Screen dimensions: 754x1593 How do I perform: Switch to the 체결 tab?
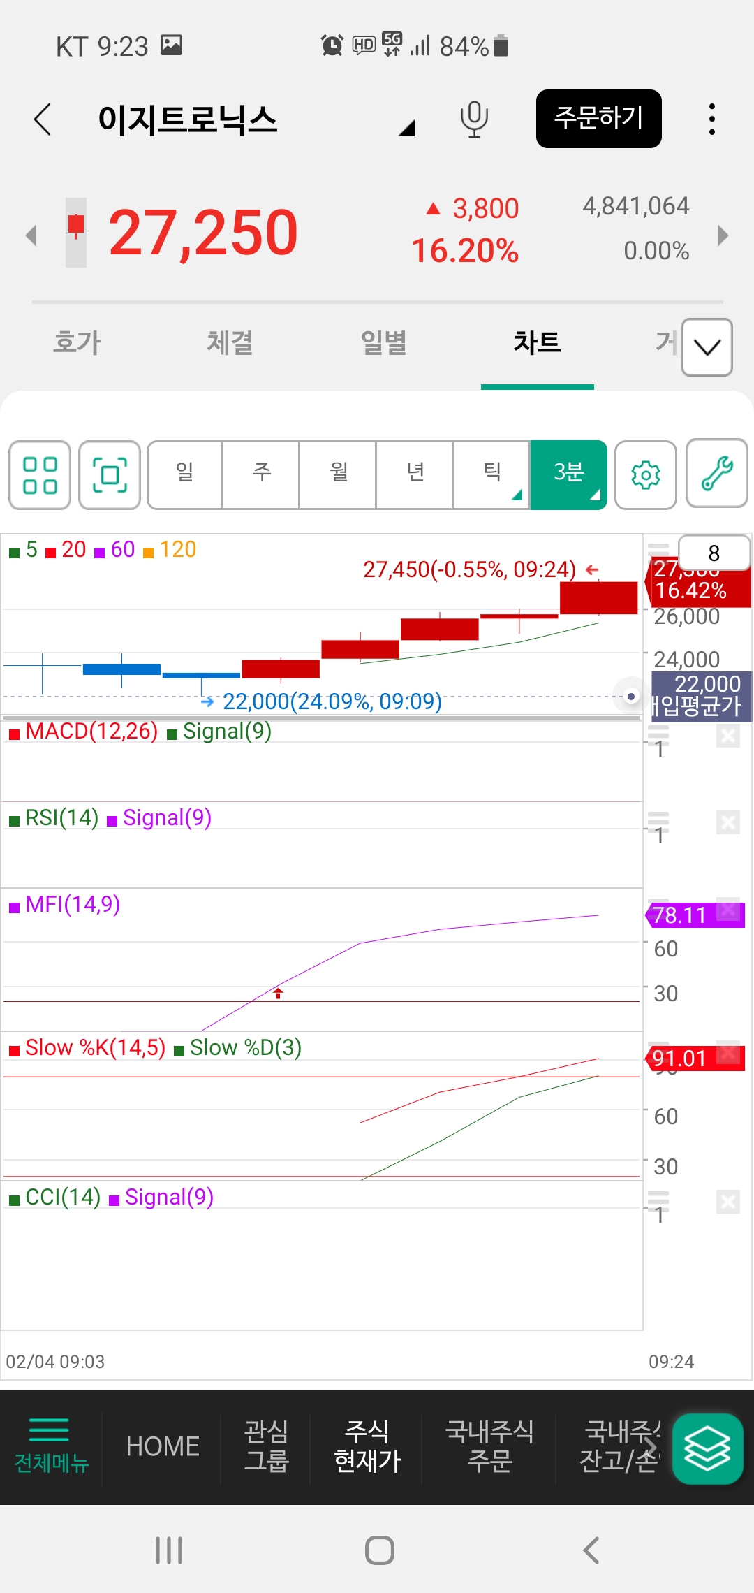[230, 343]
